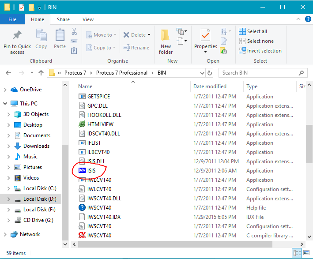Select the IWSCVT40 C compiler library icon
The width and height of the screenshot is (313, 259).
[x=82, y=235]
